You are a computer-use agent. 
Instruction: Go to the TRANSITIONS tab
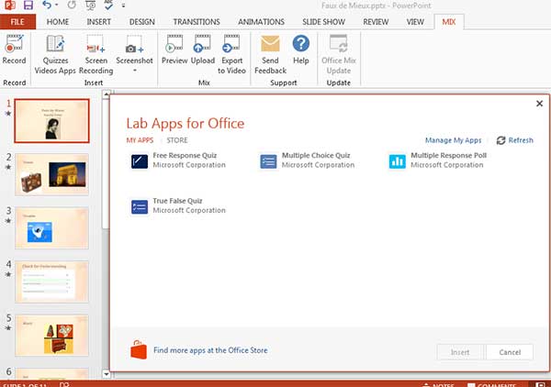pos(197,22)
